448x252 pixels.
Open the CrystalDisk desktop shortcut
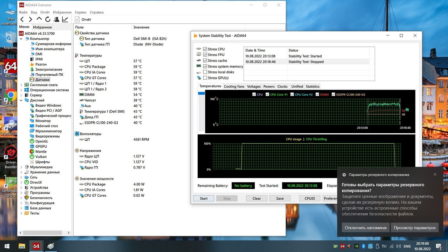[11, 127]
